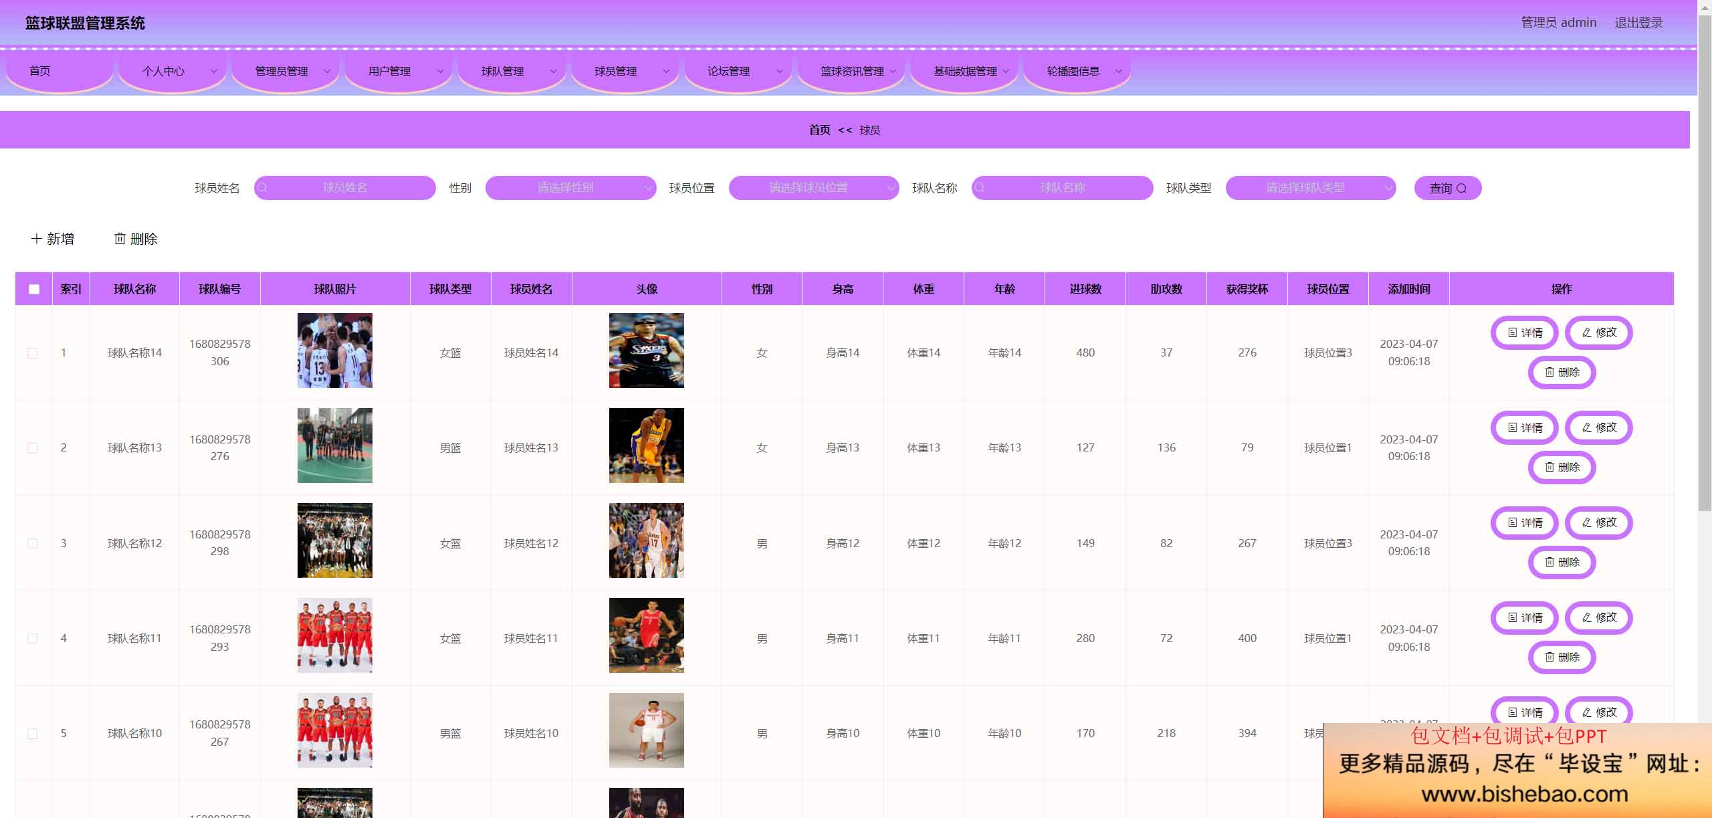
Task: Check the row 1 checkbox for 球队名称14
Action: tap(32, 352)
